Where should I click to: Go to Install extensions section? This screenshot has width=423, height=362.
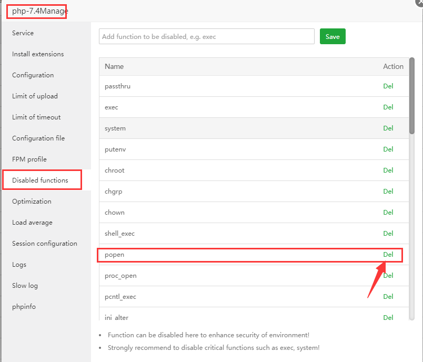pyautogui.click(x=38, y=54)
